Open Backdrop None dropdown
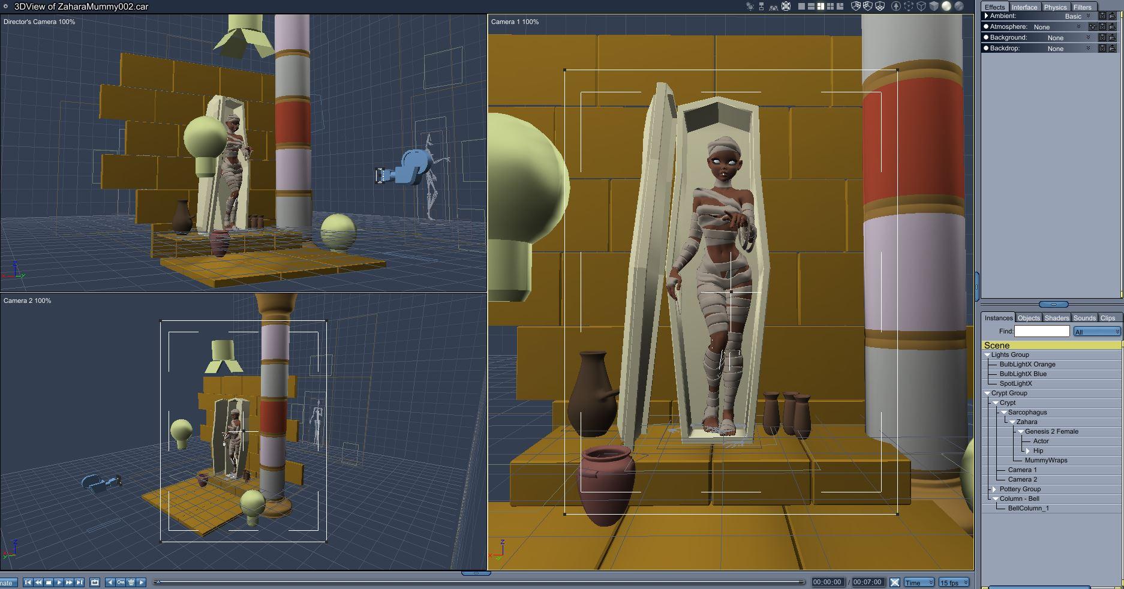The height and width of the screenshot is (589, 1124). click(1069, 49)
